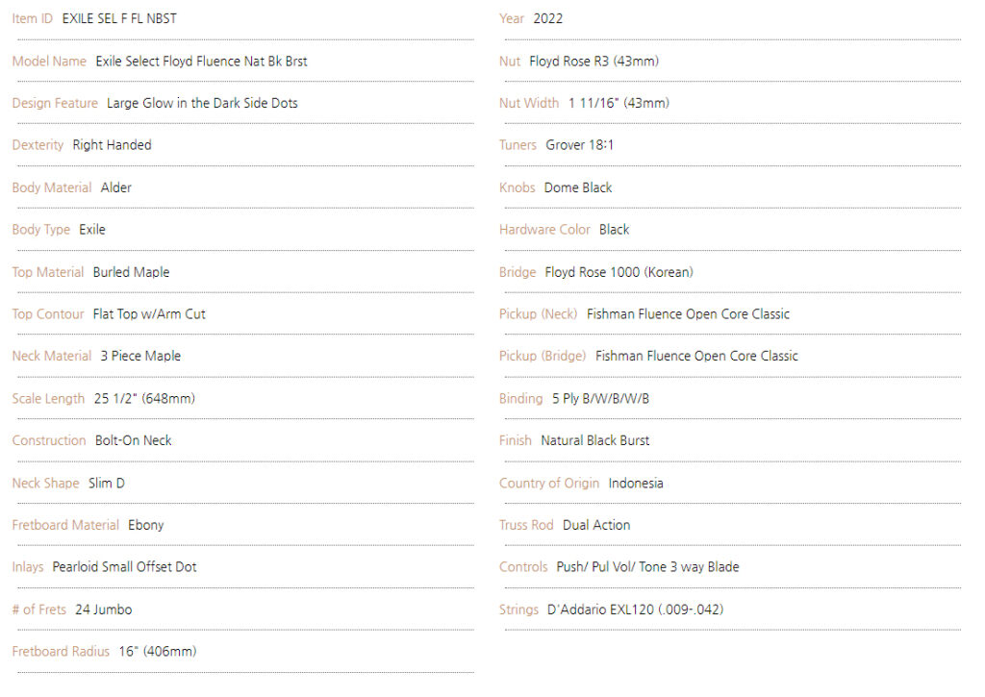This screenshot has height=697, width=985.
Task: Select the Strings D'Addario EXL120 value
Action: (635, 610)
